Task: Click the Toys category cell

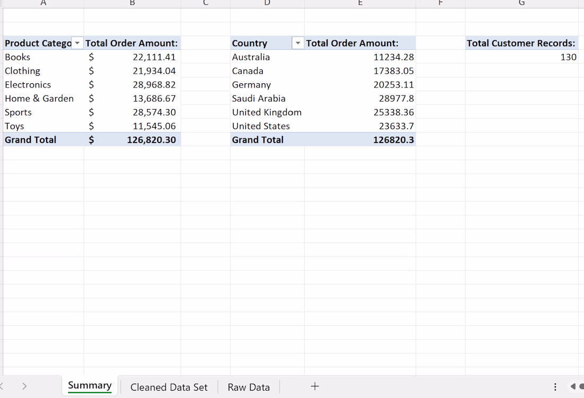Action: (43, 126)
